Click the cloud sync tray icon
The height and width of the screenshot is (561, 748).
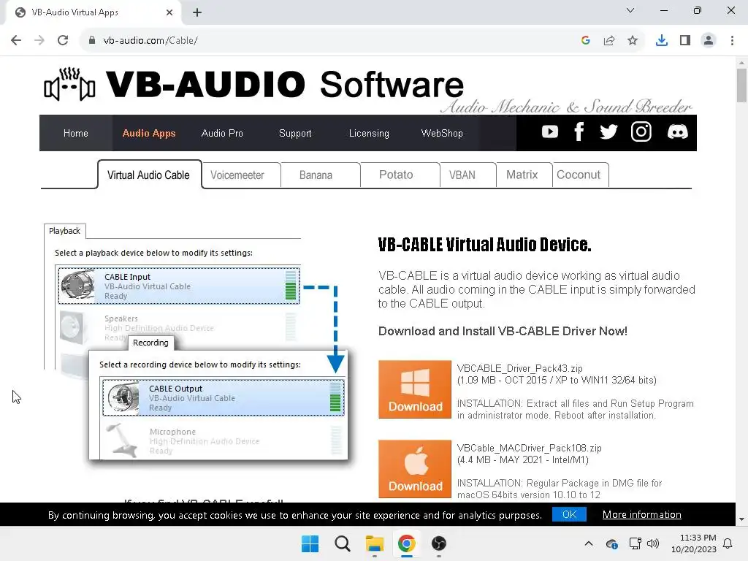point(612,543)
